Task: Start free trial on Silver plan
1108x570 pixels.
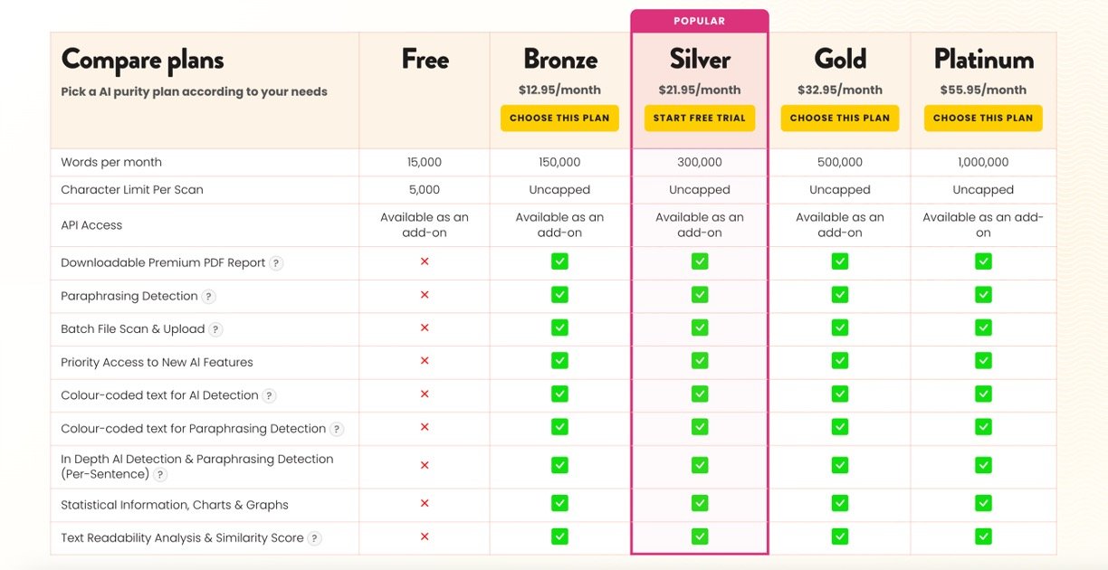Action: pos(700,118)
